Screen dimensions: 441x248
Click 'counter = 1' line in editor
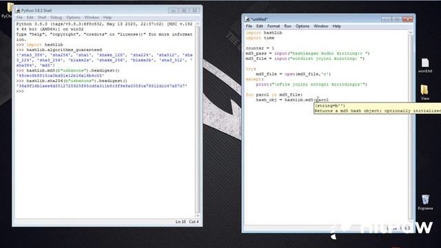[x=260, y=48]
